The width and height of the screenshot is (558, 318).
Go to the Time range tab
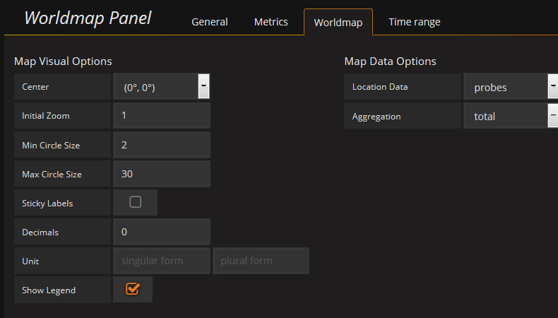pos(414,22)
